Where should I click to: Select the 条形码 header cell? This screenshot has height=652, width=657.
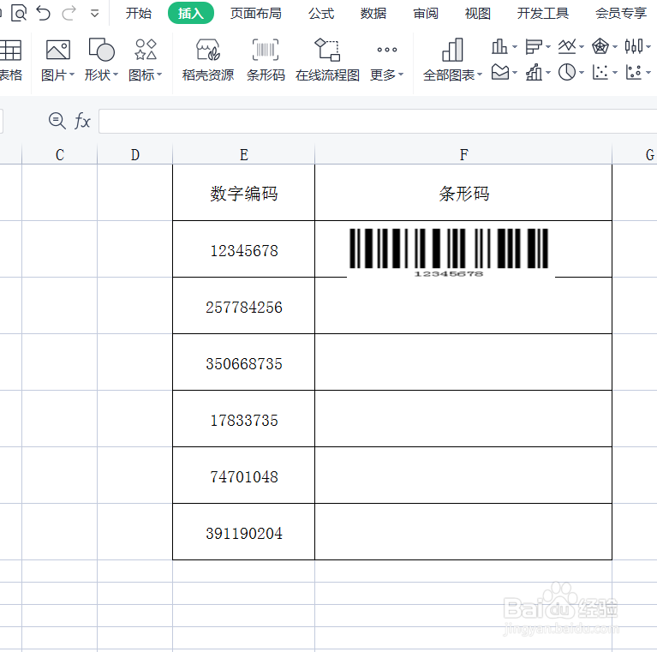(x=463, y=193)
